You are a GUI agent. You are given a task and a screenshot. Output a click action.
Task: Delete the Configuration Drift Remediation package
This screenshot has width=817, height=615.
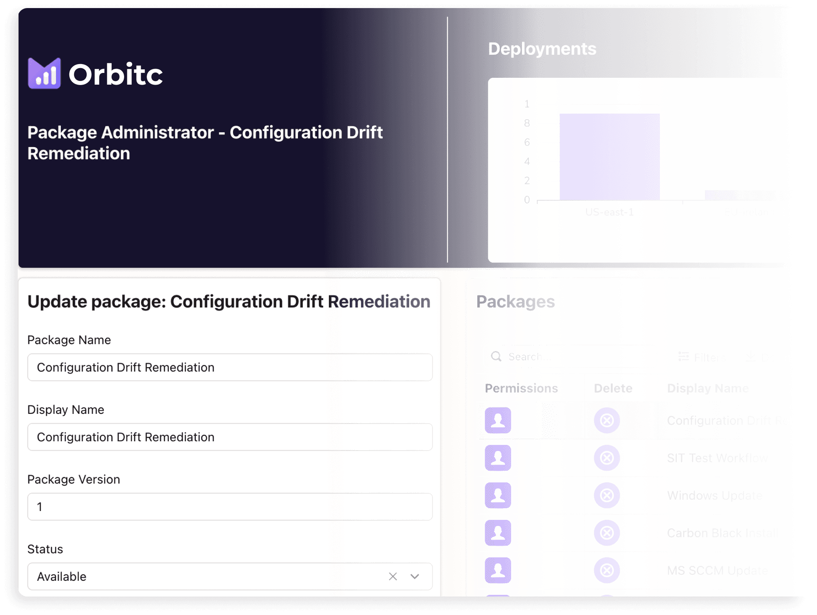[x=606, y=420]
